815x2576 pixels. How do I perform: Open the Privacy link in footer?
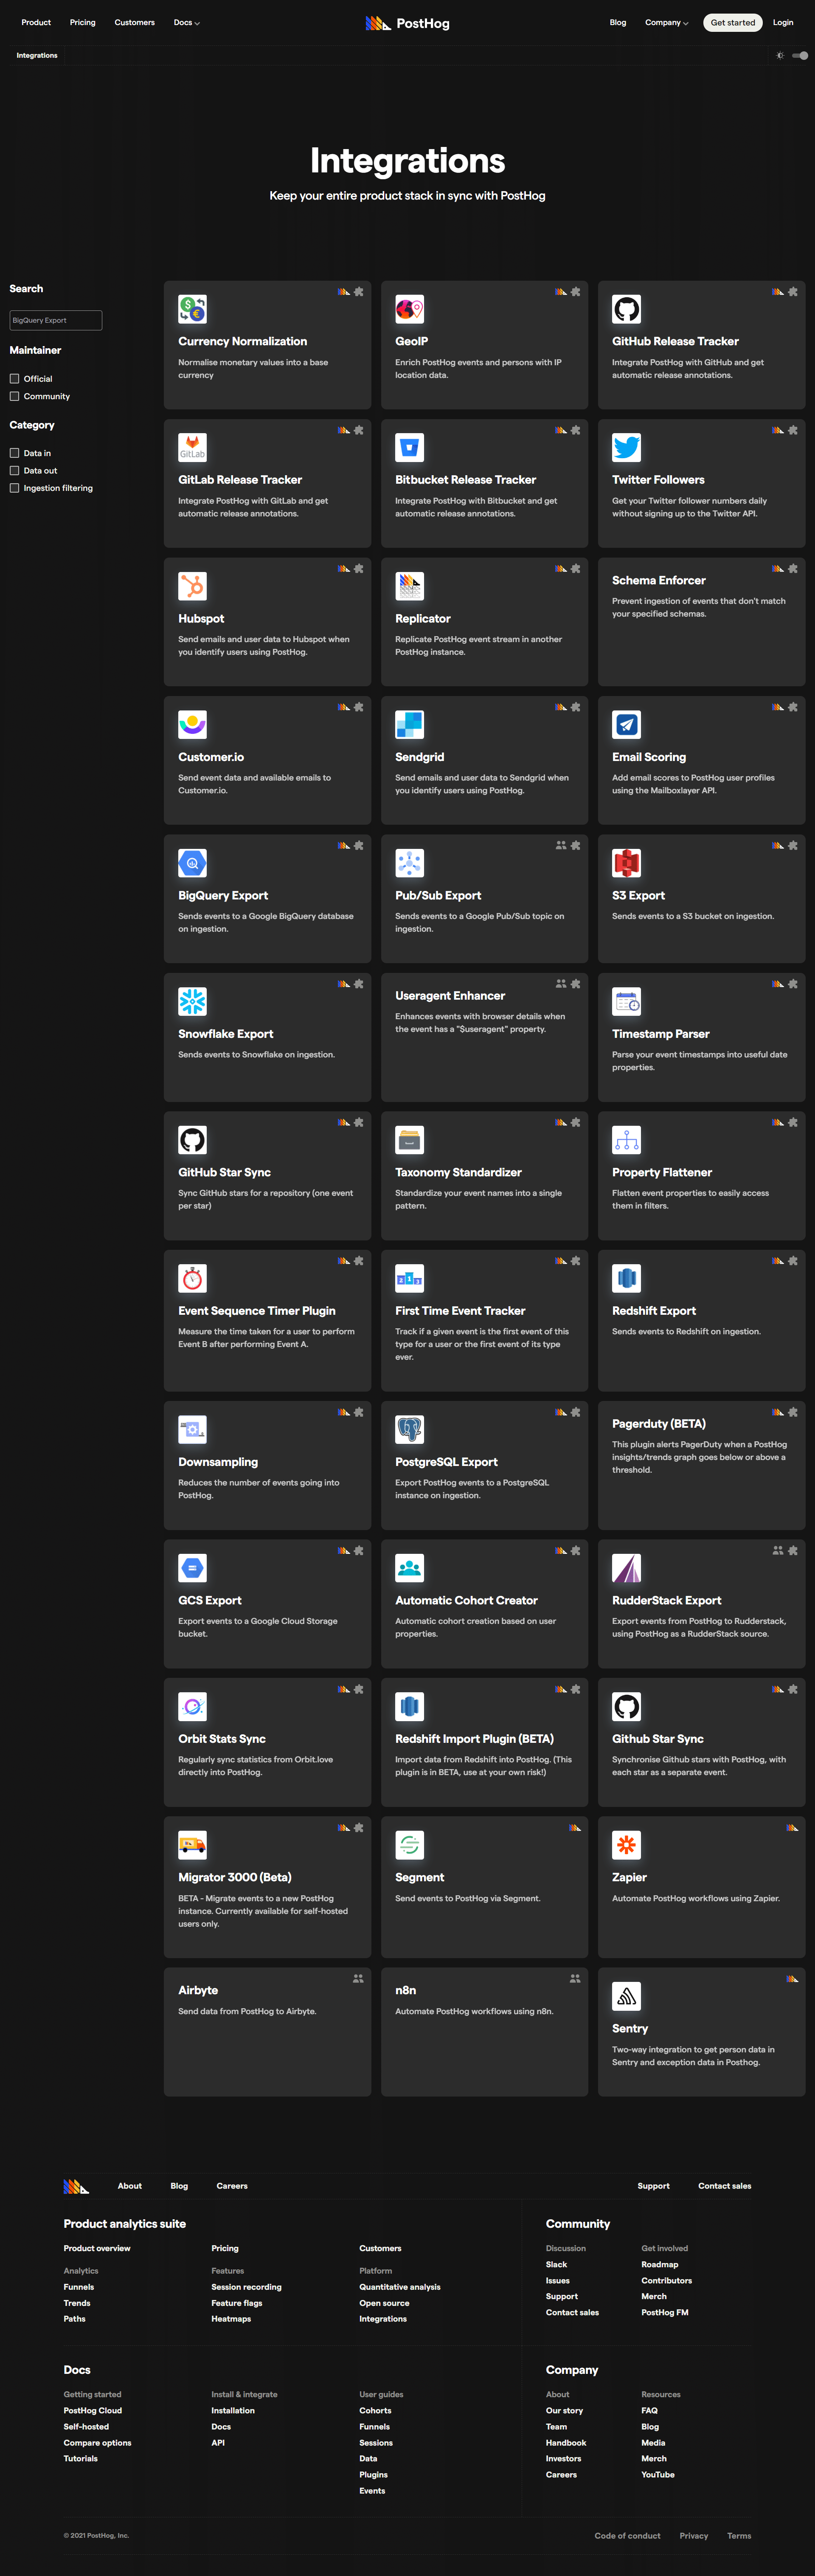click(694, 2536)
